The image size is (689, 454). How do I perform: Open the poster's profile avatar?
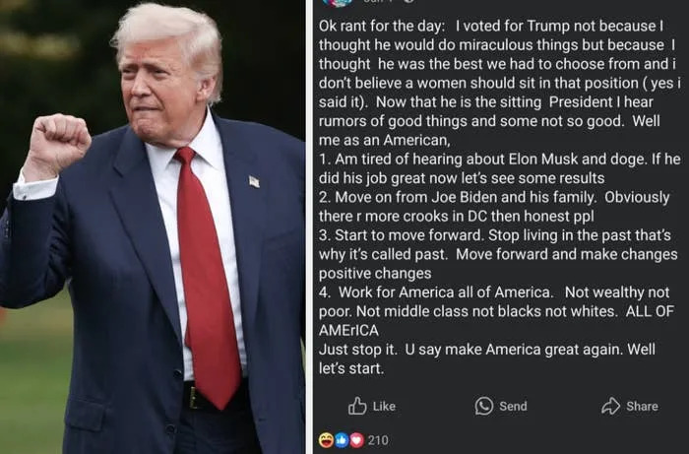click(338, 2)
